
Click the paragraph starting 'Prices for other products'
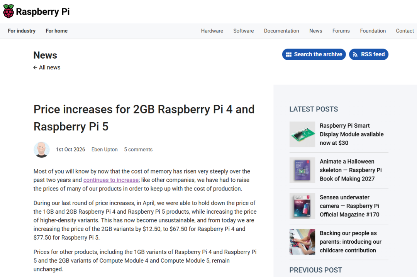point(145,260)
